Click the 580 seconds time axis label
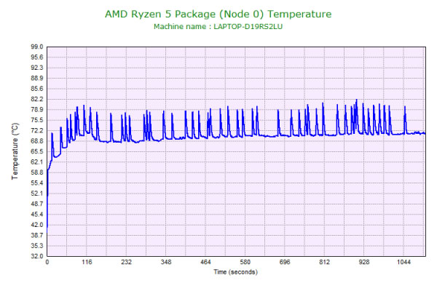The image size is (437, 291). [x=245, y=262]
